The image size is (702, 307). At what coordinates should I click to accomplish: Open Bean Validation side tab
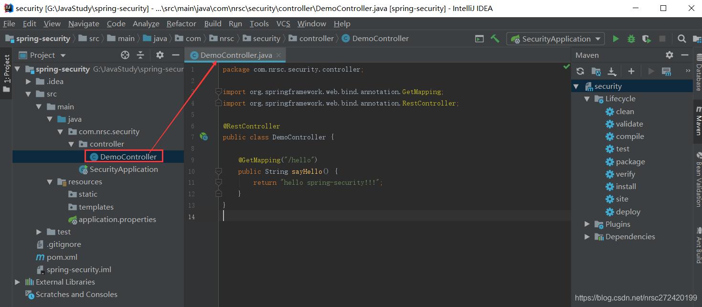(x=698, y=179)
